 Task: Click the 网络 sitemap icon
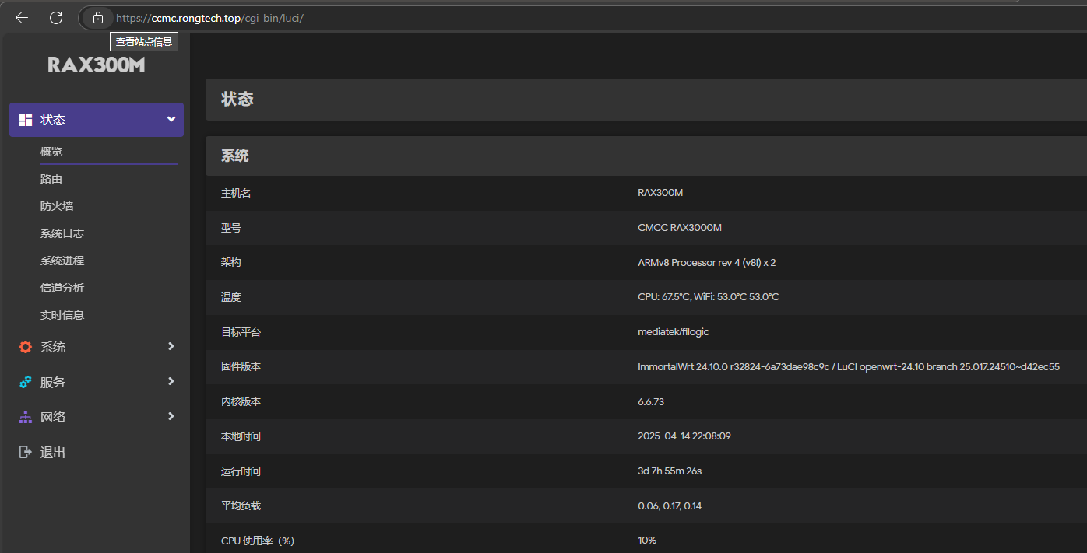pos(26,417)
